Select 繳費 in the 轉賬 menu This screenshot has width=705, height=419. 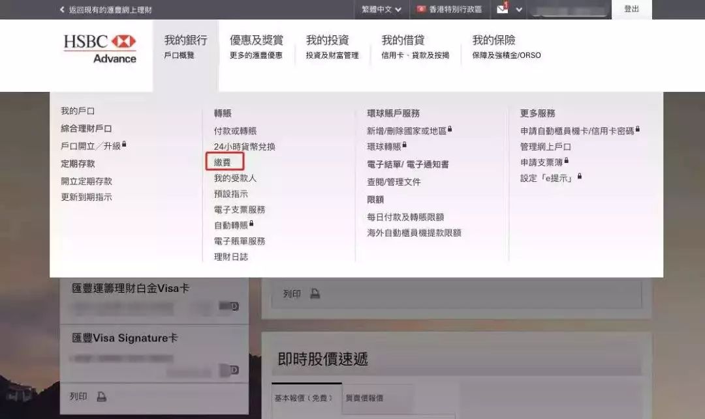tap(224, 162)
